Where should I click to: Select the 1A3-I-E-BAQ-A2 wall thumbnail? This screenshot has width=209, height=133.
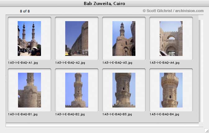coord(77,39)
